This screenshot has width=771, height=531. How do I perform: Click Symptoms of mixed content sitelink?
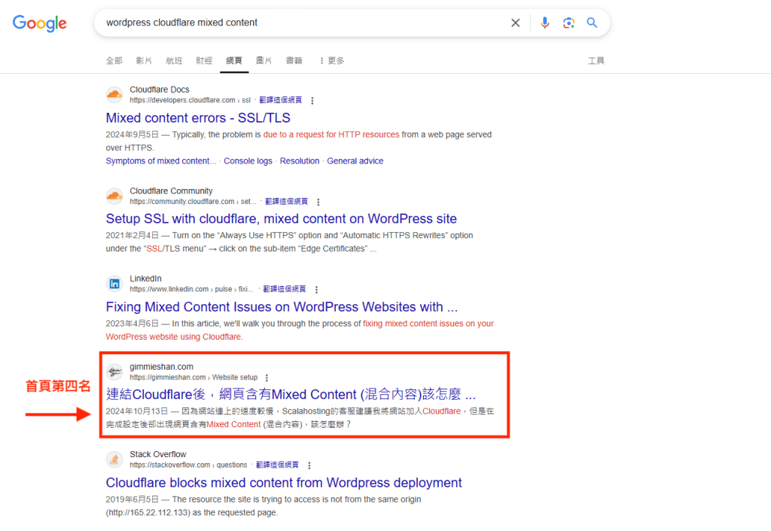pyautogui.click(x=161, y=160)
